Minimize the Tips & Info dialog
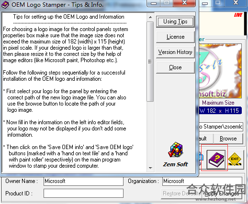Viewport: 248px width, 204px height. tap(154, 3)
